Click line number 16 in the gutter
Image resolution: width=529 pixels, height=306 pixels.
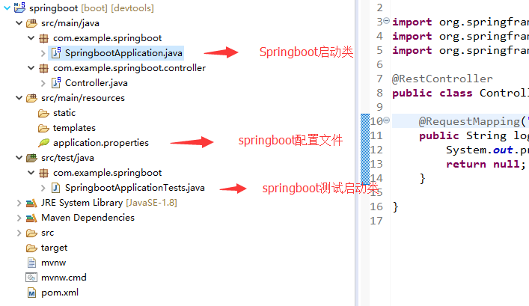[x=376, y=206]
